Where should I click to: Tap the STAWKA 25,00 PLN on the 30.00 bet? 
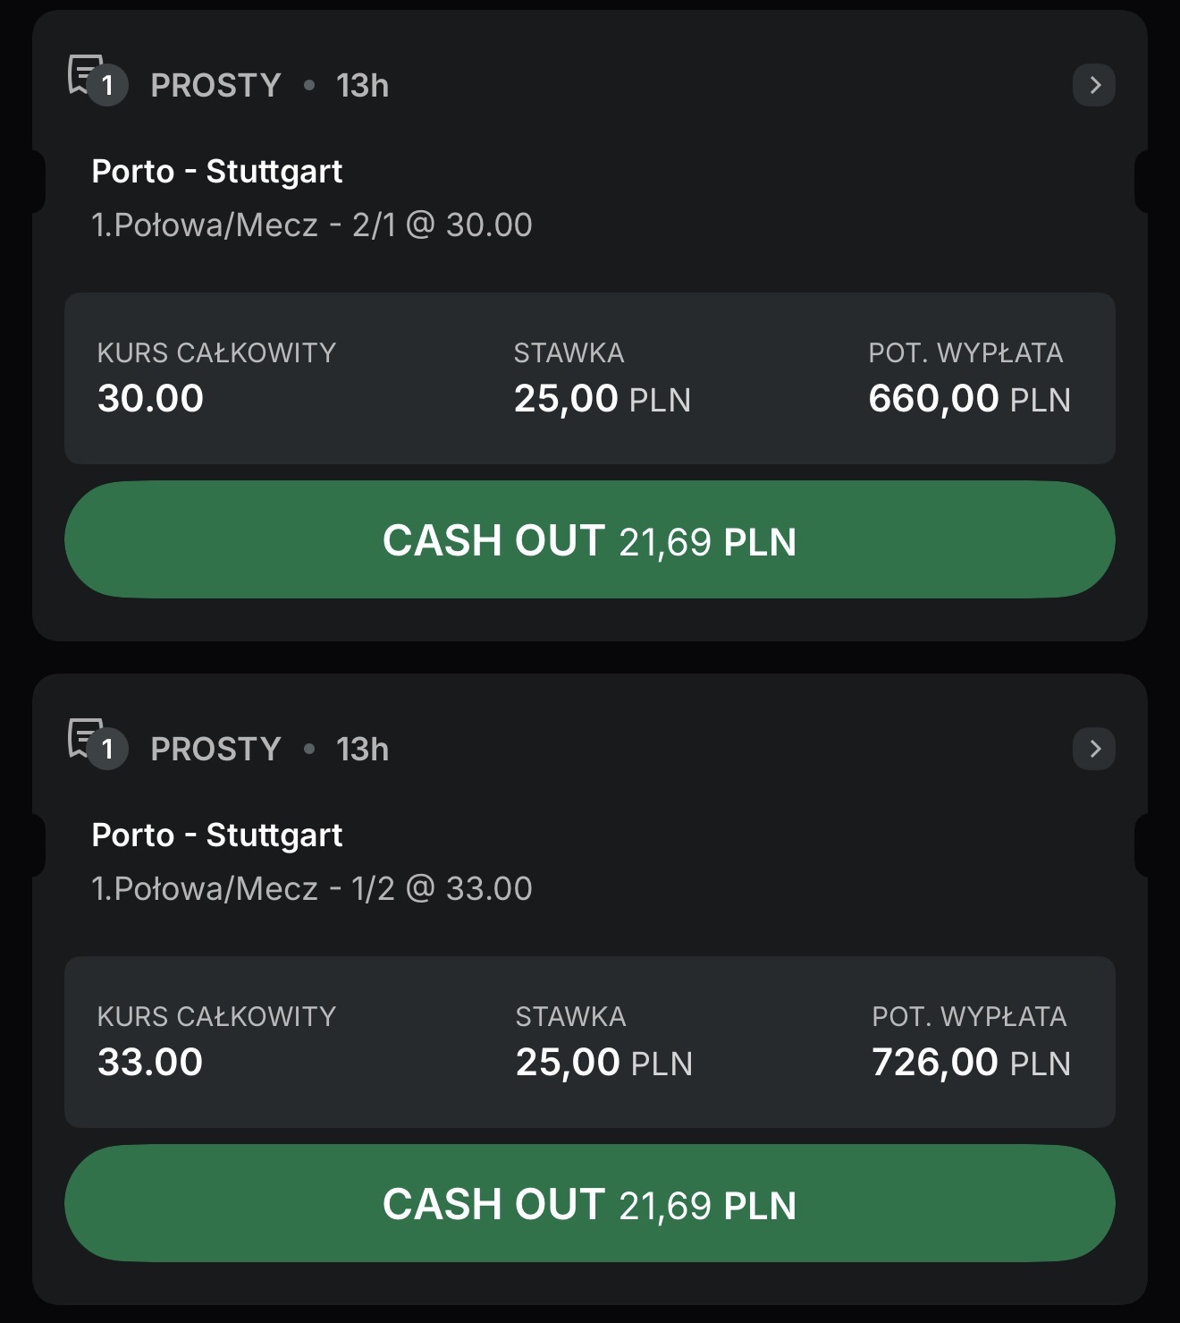coord(602,398)
